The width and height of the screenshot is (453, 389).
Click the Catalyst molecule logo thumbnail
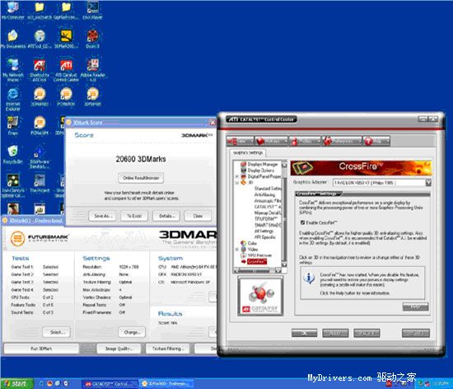pyautogui.click(x=260, y=296)
